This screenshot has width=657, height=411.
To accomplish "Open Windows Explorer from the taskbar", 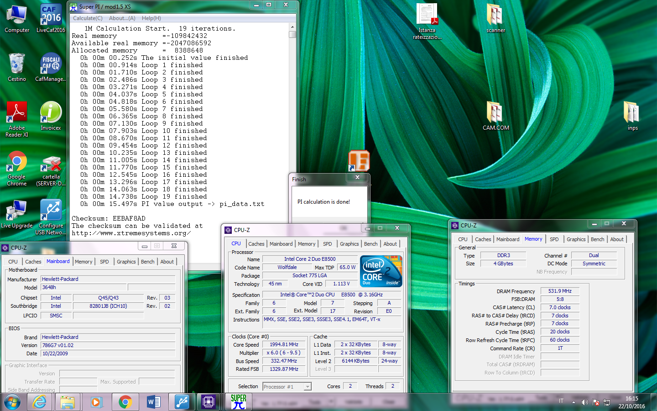I will coord(68,402).
